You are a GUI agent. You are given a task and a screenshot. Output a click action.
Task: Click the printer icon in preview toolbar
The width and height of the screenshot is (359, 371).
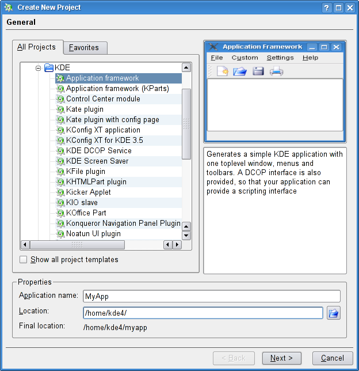(276, 71)
